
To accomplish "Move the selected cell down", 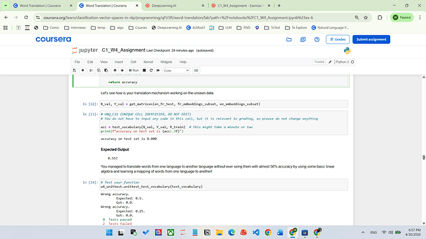I will tap(122, 70).
